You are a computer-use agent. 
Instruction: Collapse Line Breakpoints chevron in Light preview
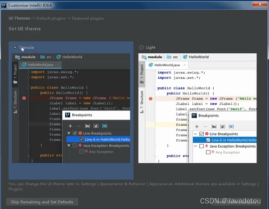pos(195,134)
